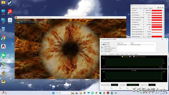Enable the Stress CPU checkbox

[x=104, y=43]
